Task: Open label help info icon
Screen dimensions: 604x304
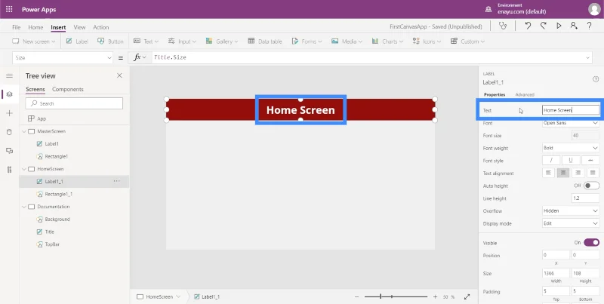Action: [x=596, y=79]
